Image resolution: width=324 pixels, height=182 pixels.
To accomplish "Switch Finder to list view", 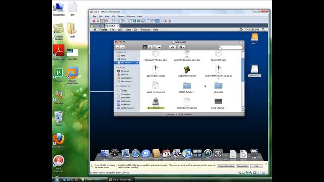I will [x=150, y=47].
